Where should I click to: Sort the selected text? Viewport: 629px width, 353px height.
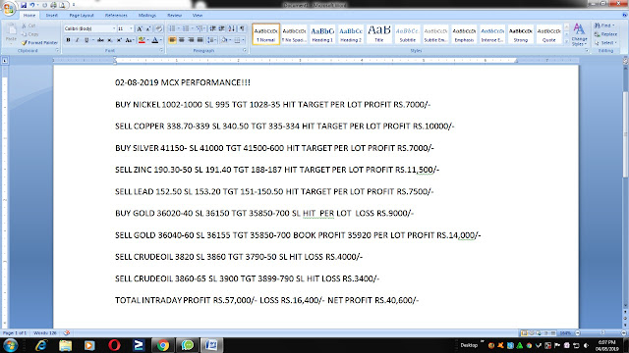pyautogui.click(x=232, y=28)
